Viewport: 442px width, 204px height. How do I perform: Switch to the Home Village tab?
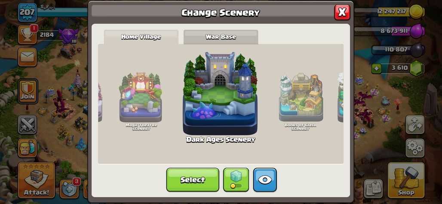141,37
